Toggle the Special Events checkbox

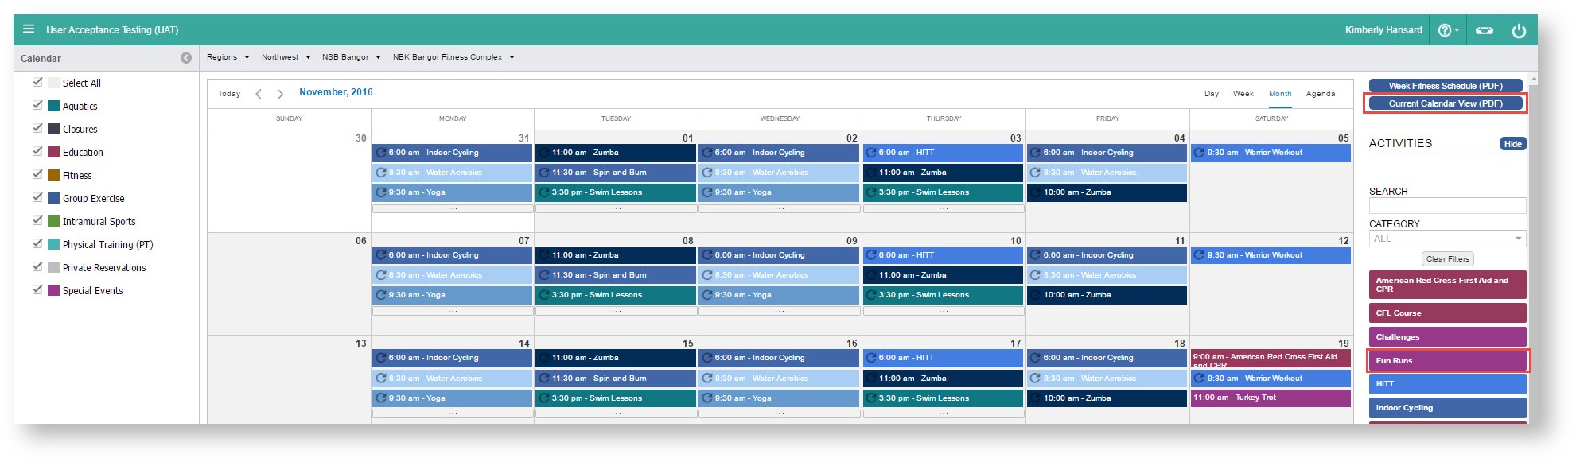pyautogui.click(x=37, y=289)
